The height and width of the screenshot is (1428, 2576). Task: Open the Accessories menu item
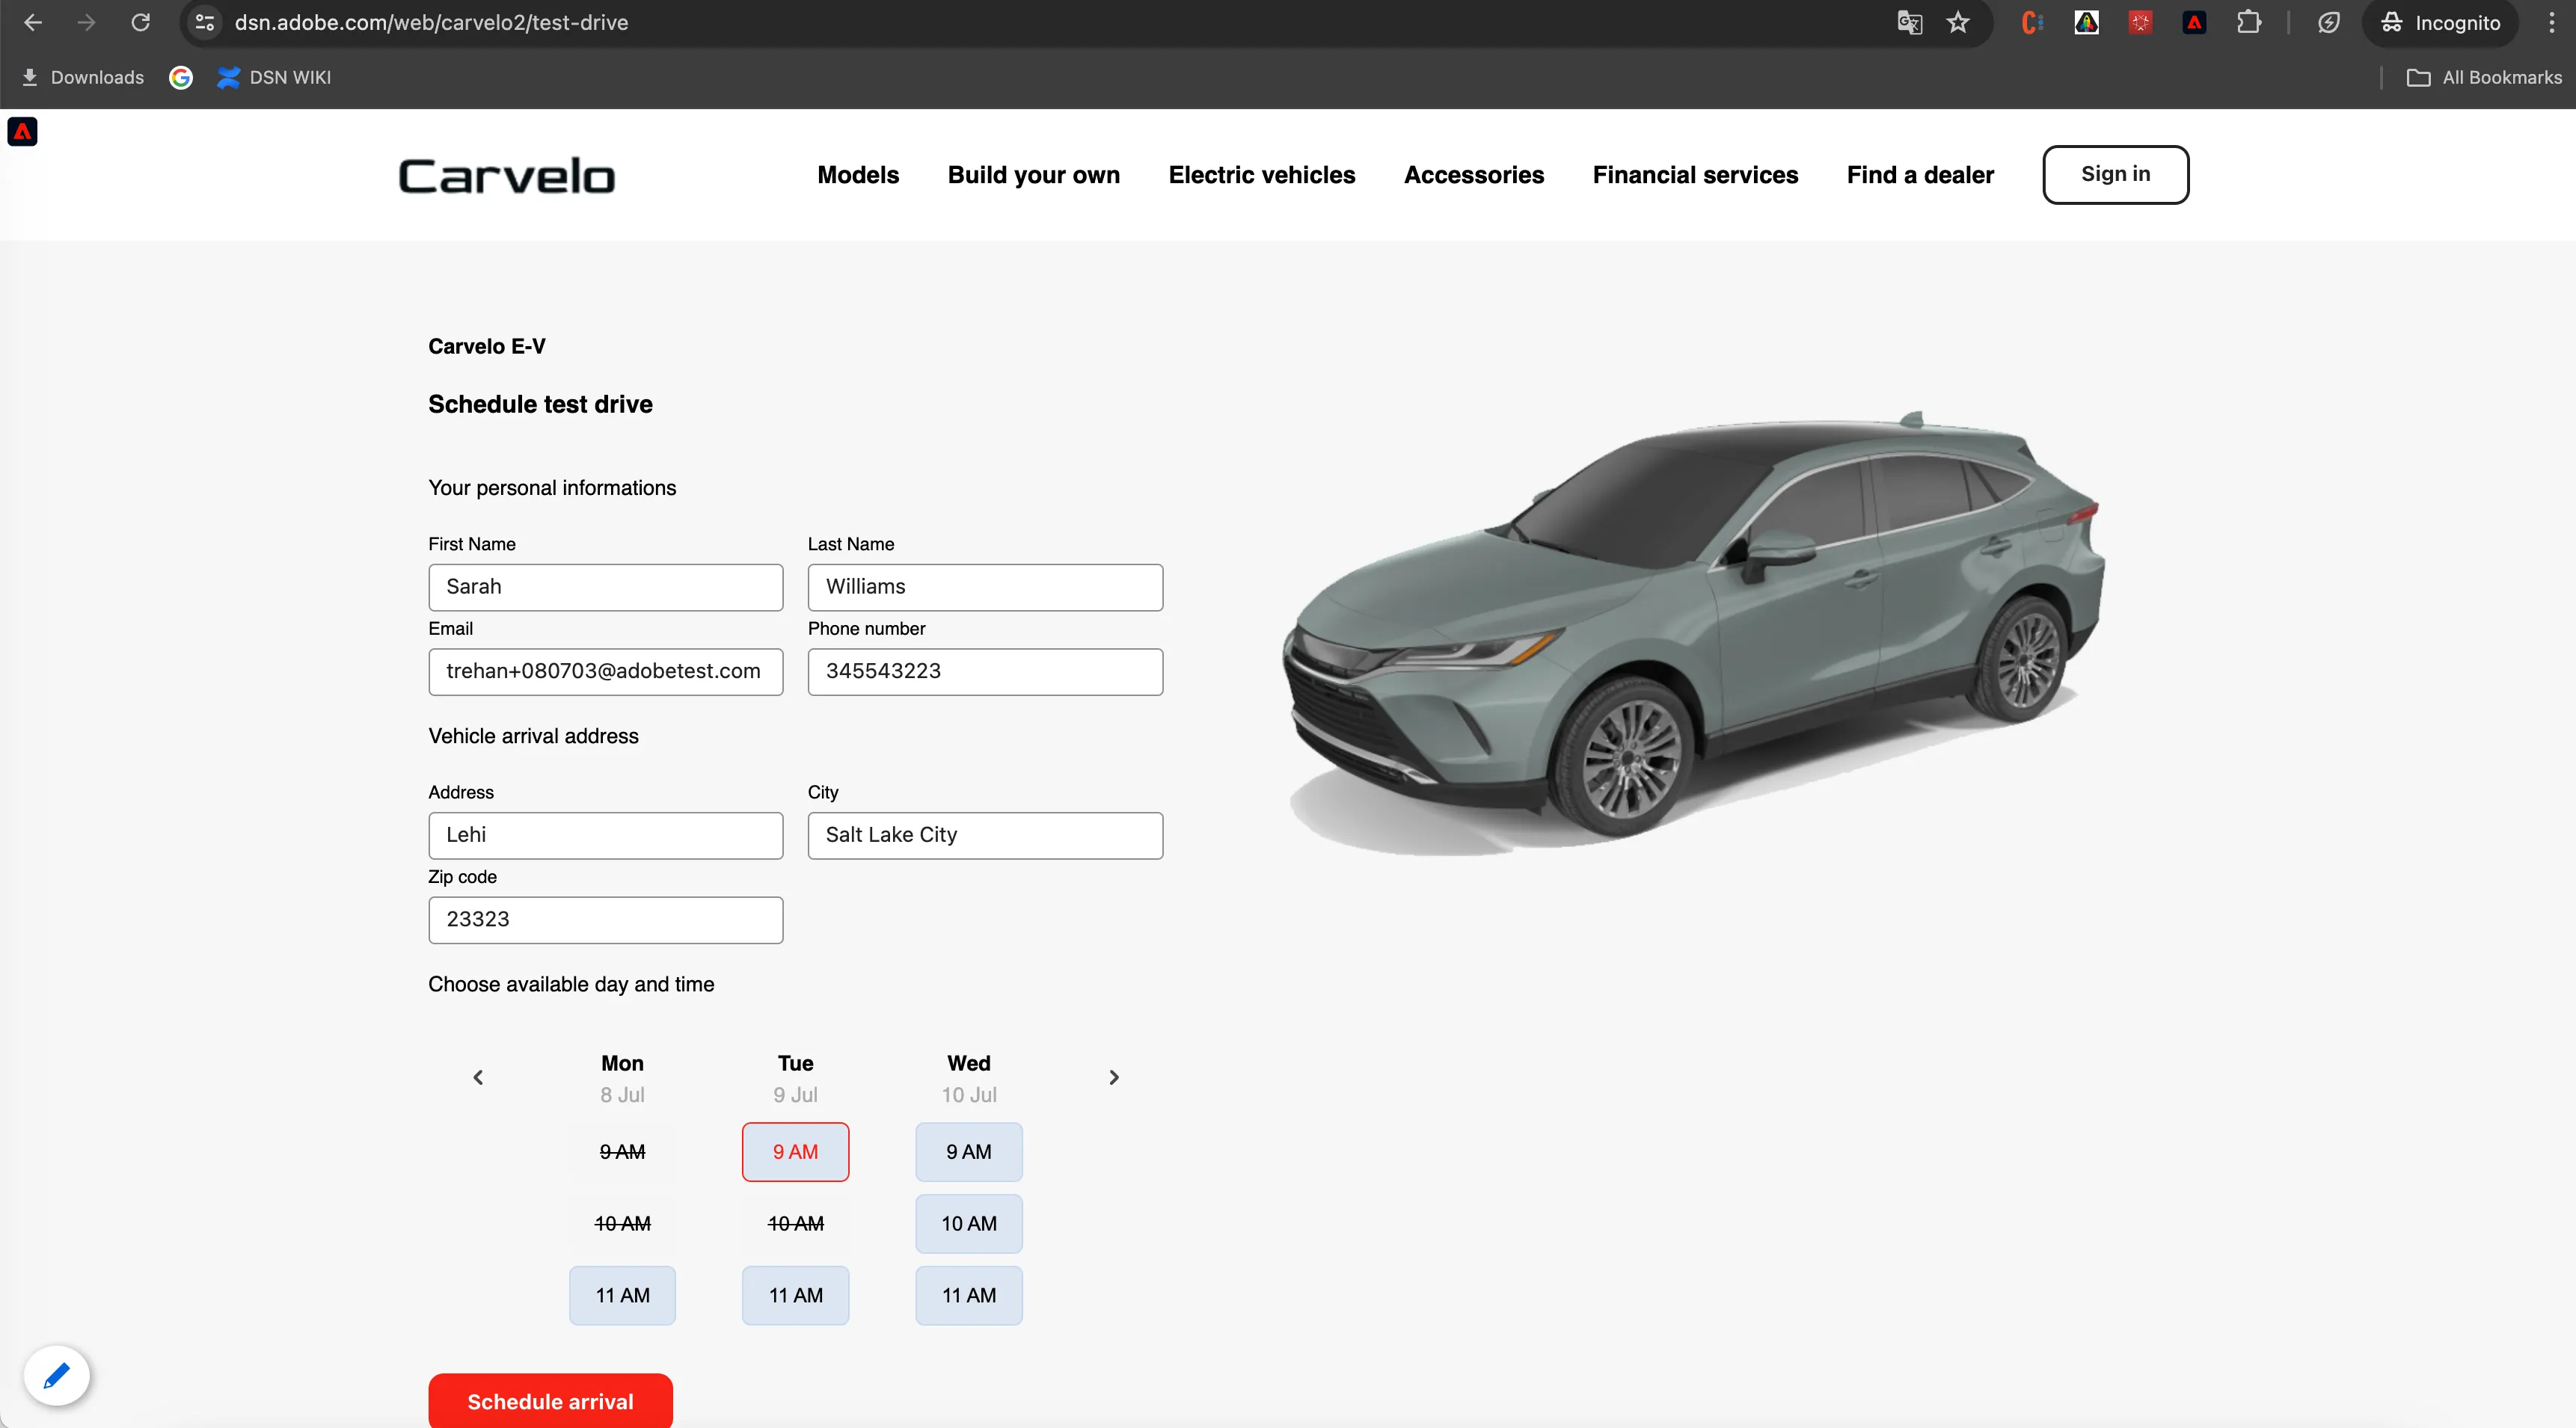1474,175
